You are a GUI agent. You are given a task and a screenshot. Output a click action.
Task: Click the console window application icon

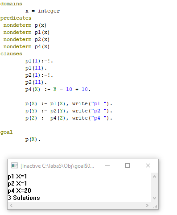tap(14, 165)
